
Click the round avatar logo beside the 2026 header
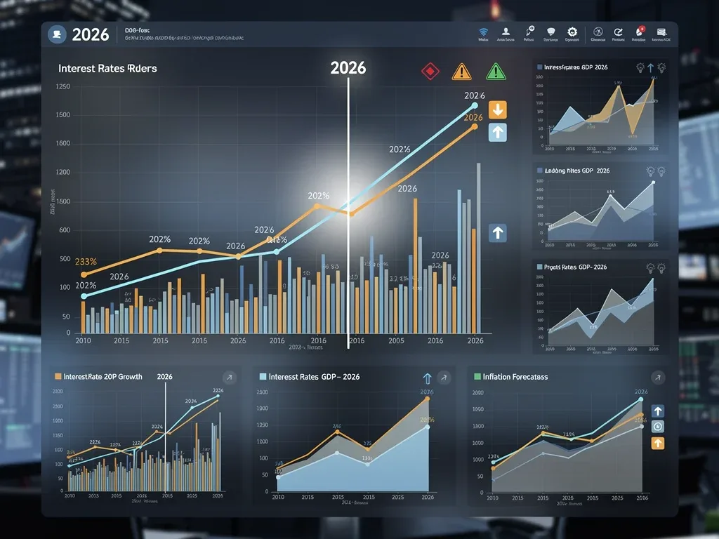click(57, 34)
